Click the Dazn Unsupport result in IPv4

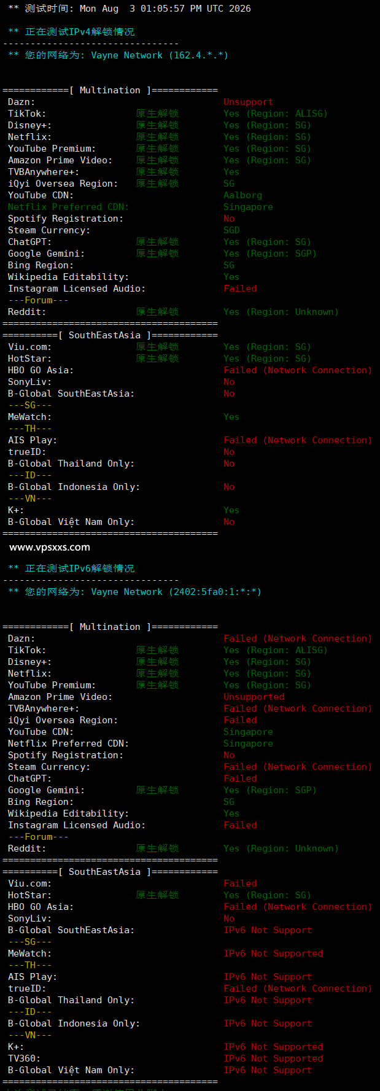[x=248, y=102]
